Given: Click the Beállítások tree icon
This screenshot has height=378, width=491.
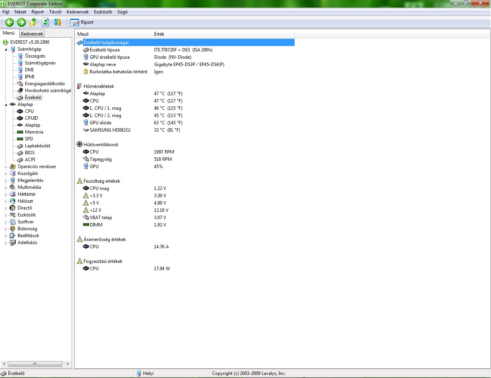Looking at the screenshot, I should (x=13, y=236).
